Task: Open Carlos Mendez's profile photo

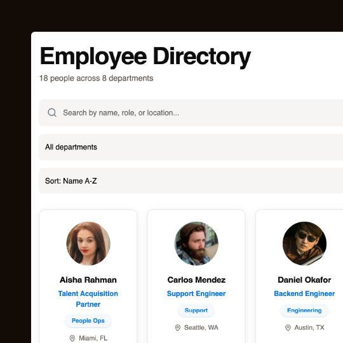Action: pos(196,243)
